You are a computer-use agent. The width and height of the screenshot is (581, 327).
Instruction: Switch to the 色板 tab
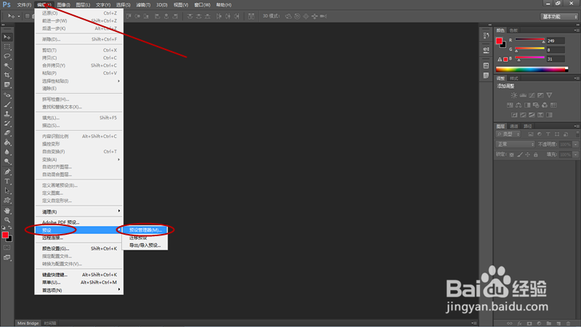pyautogui.click(x=513, y=31)
